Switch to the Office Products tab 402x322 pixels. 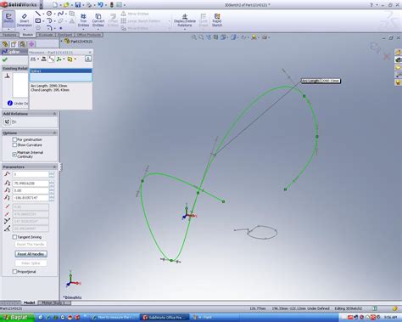point(89,35)
